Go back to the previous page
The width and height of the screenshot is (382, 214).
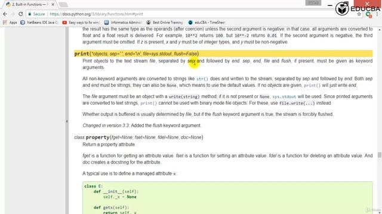pyautogui.click(x=5, y=14)
